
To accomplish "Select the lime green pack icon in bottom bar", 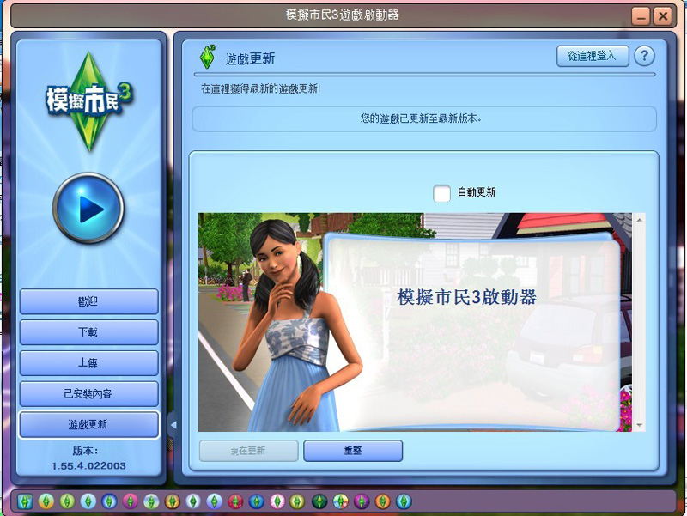I will point(67,501).
